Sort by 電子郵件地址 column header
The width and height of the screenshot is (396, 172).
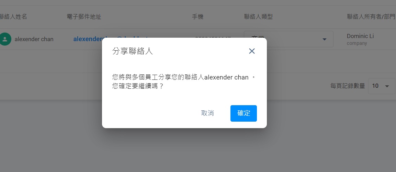(x=84, y=17)
